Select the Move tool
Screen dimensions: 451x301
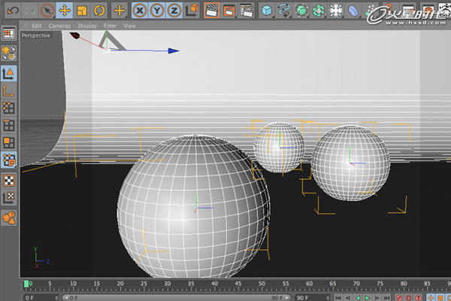(65, 11)
